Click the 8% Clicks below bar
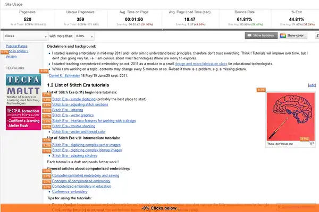The image size is (319, 212). click(x=159, y=208)
